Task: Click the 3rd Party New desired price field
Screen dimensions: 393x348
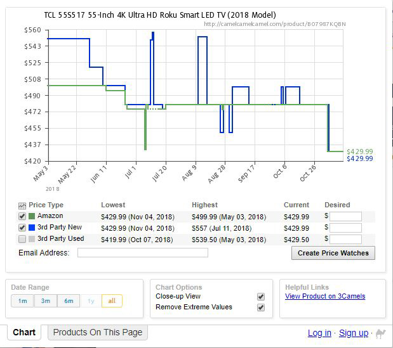Action: pos(345,228)
